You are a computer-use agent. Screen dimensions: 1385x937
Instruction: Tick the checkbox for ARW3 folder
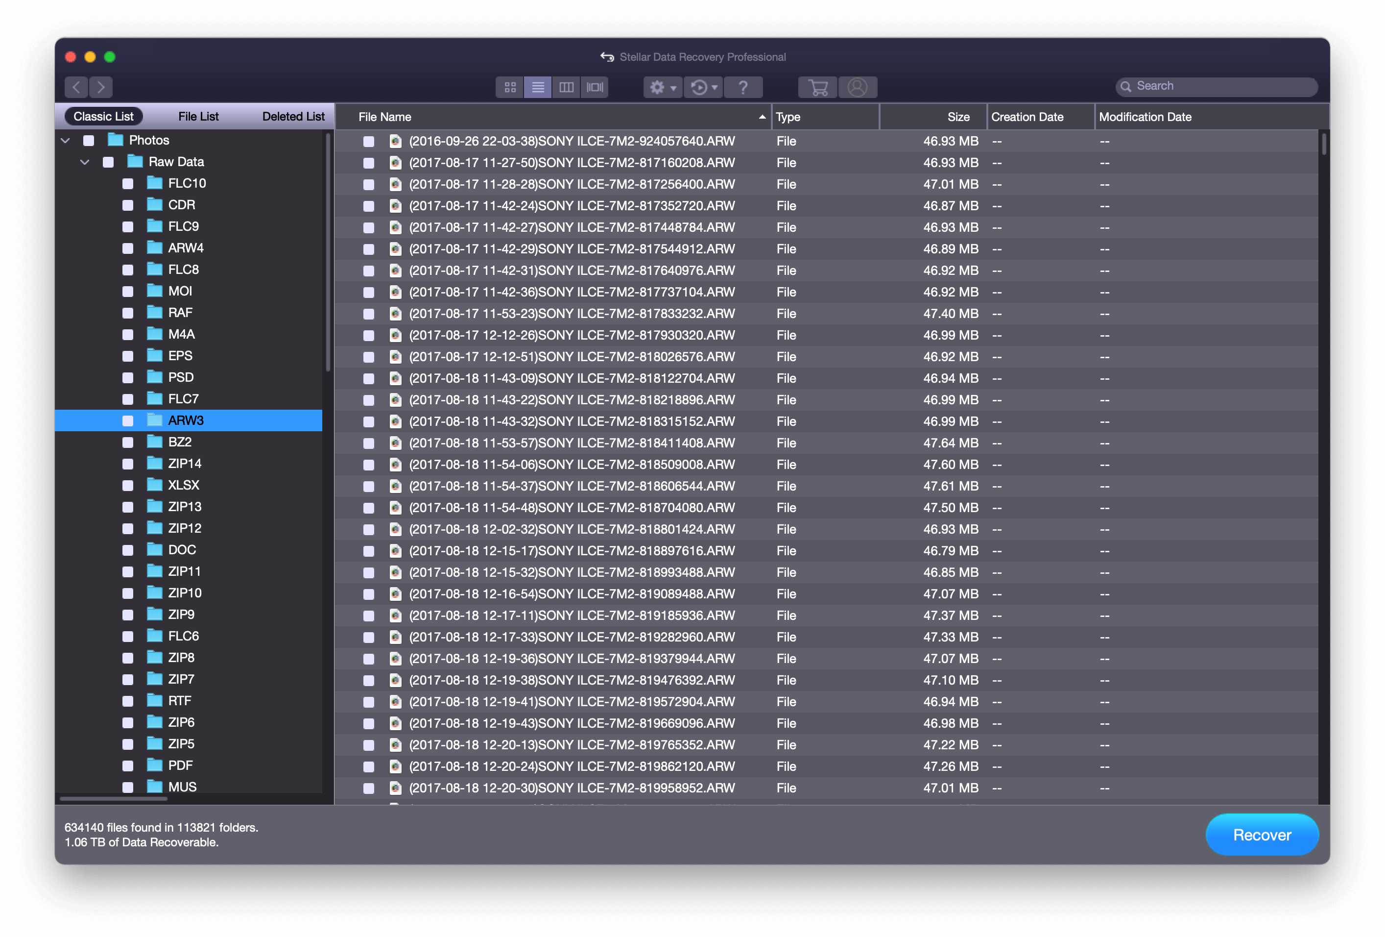click(127, 421)
